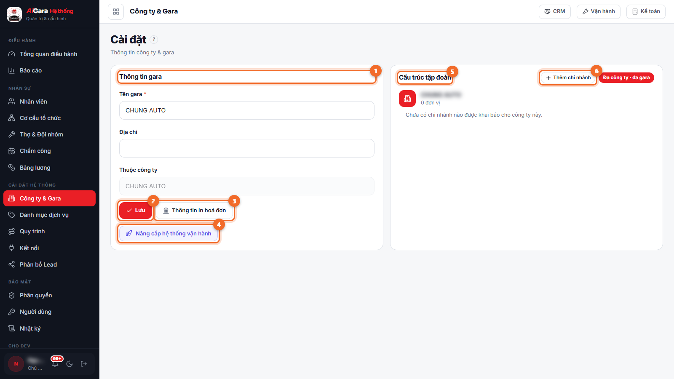Click the user avatar with letter N
The height and width of the screenshot is (379, 674).
[x=16, y=364]
